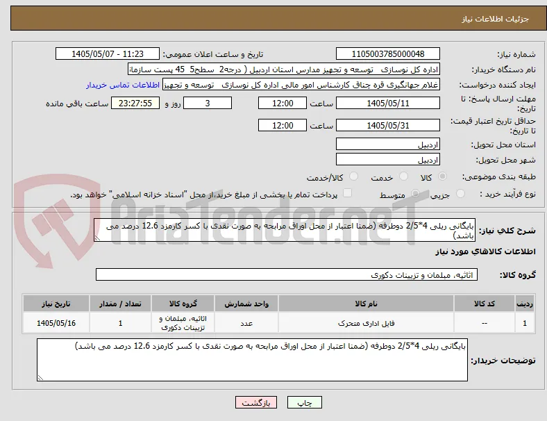Click the resize handle of buyer notes textarea

tap(40, 378)
